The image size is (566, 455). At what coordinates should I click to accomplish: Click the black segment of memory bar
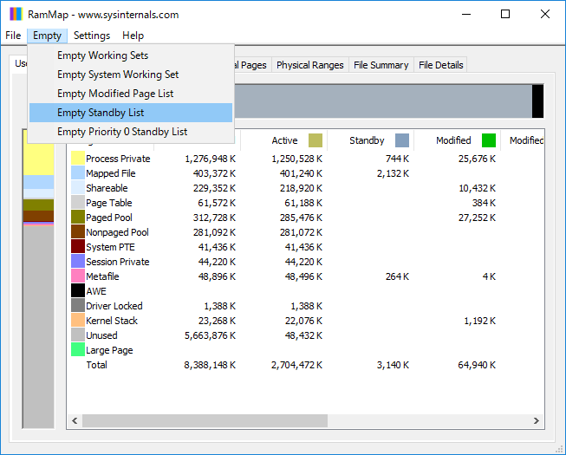(537, 101)
